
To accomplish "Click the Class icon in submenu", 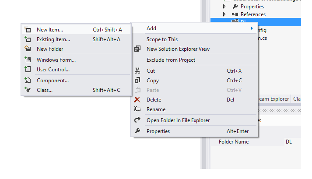I will coord(28,90).
